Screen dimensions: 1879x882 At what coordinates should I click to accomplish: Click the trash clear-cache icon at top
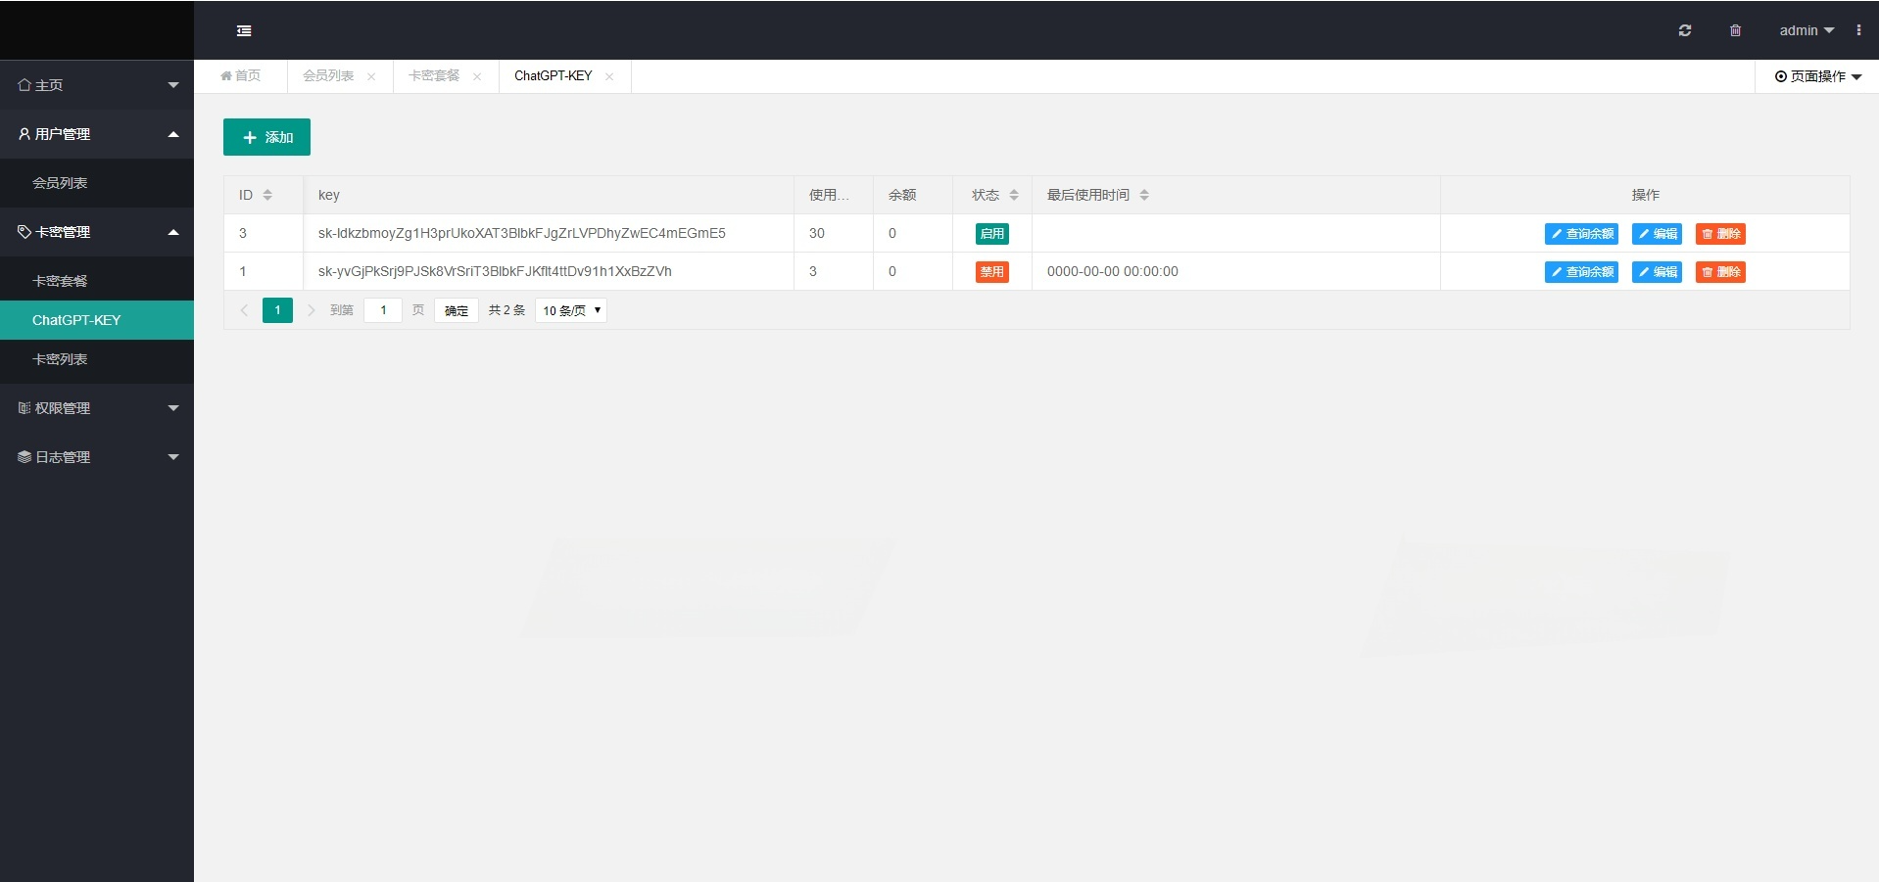[x=1735, y=30]
